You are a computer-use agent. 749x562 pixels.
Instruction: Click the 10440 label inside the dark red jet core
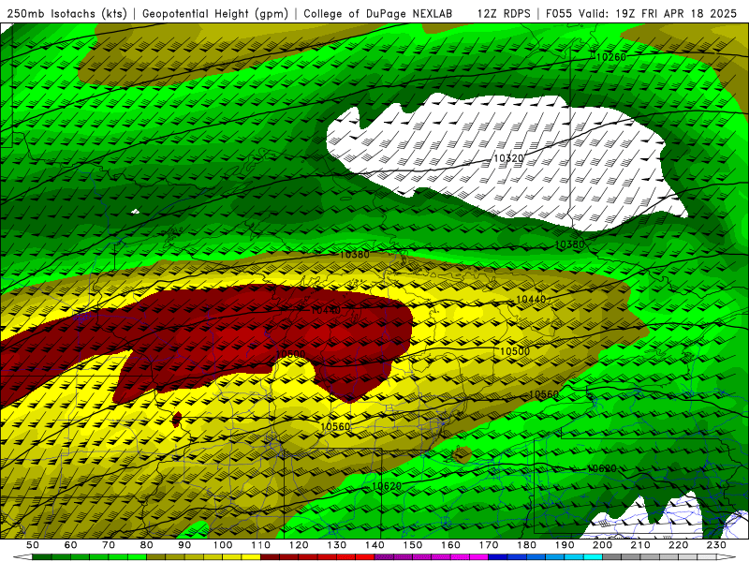(326, 311)
